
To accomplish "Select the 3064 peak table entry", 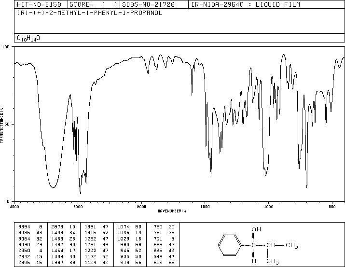I will point(30,239).
